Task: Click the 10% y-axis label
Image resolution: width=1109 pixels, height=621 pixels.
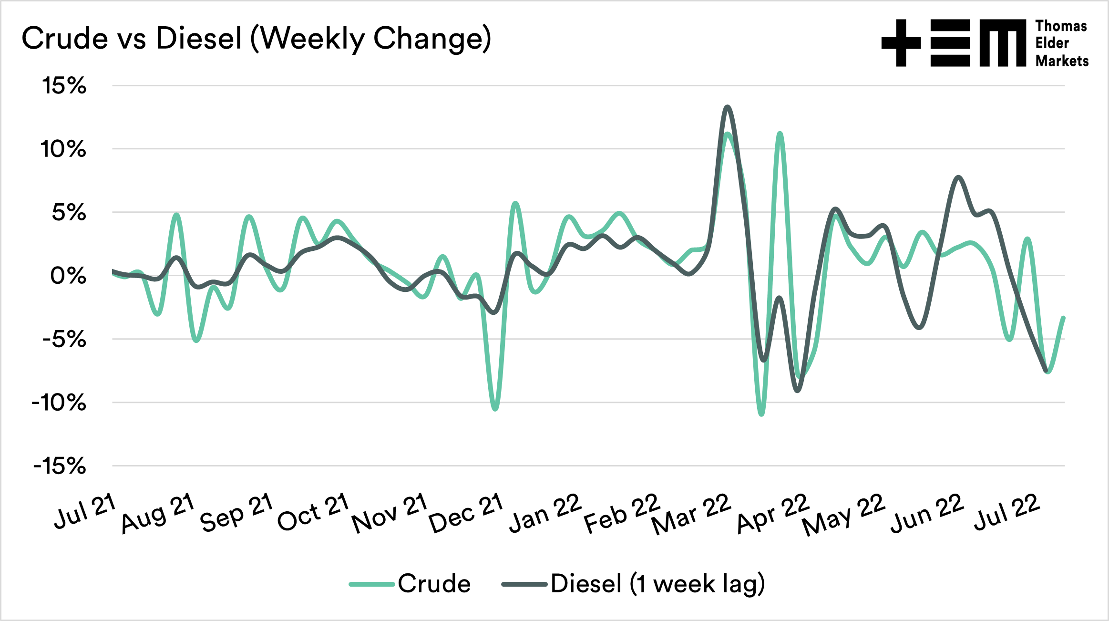Action: [63, 149]
